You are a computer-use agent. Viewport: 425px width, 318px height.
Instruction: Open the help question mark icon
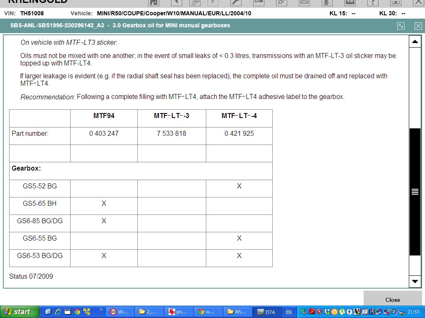(373, 2)
